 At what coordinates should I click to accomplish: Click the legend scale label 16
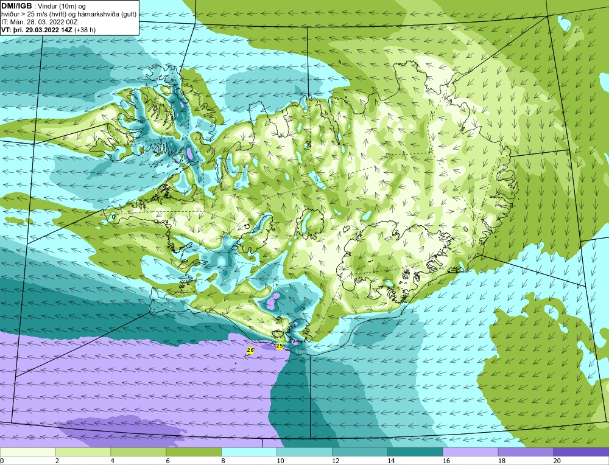point(446,461)
